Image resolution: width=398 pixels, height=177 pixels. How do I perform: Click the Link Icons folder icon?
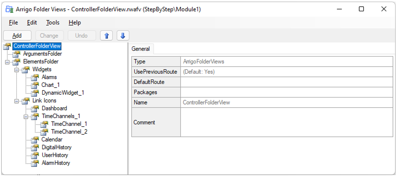coord(25,101)
